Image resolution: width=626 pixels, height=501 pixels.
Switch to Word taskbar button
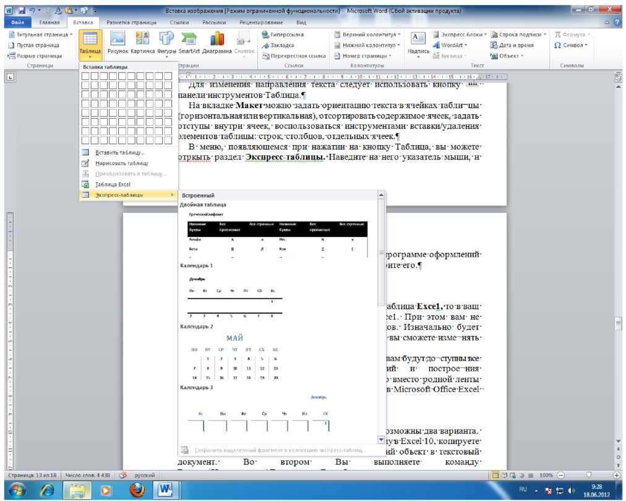165,490
